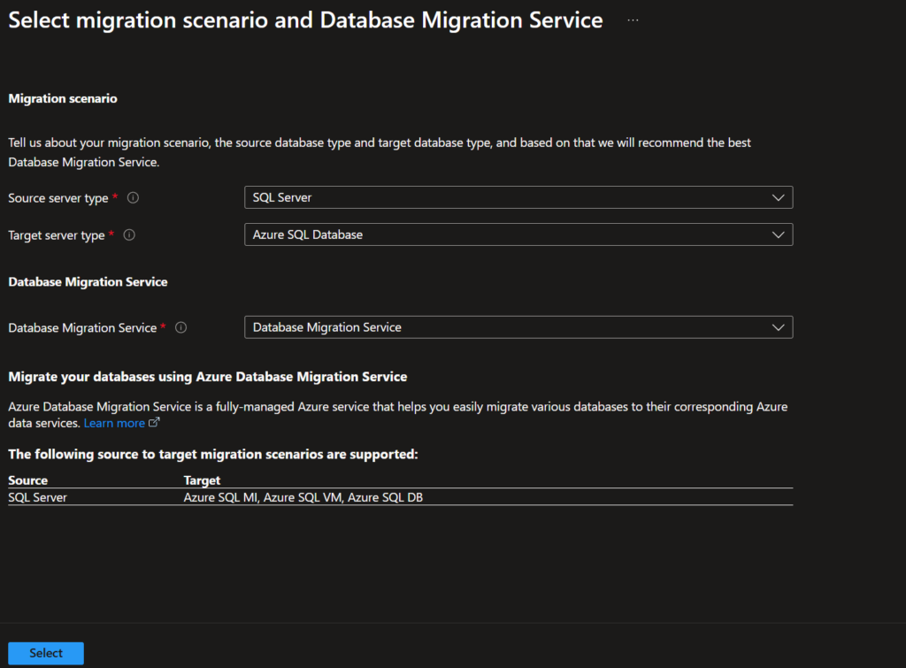Select the SQL Server row in table

[38, 497]
